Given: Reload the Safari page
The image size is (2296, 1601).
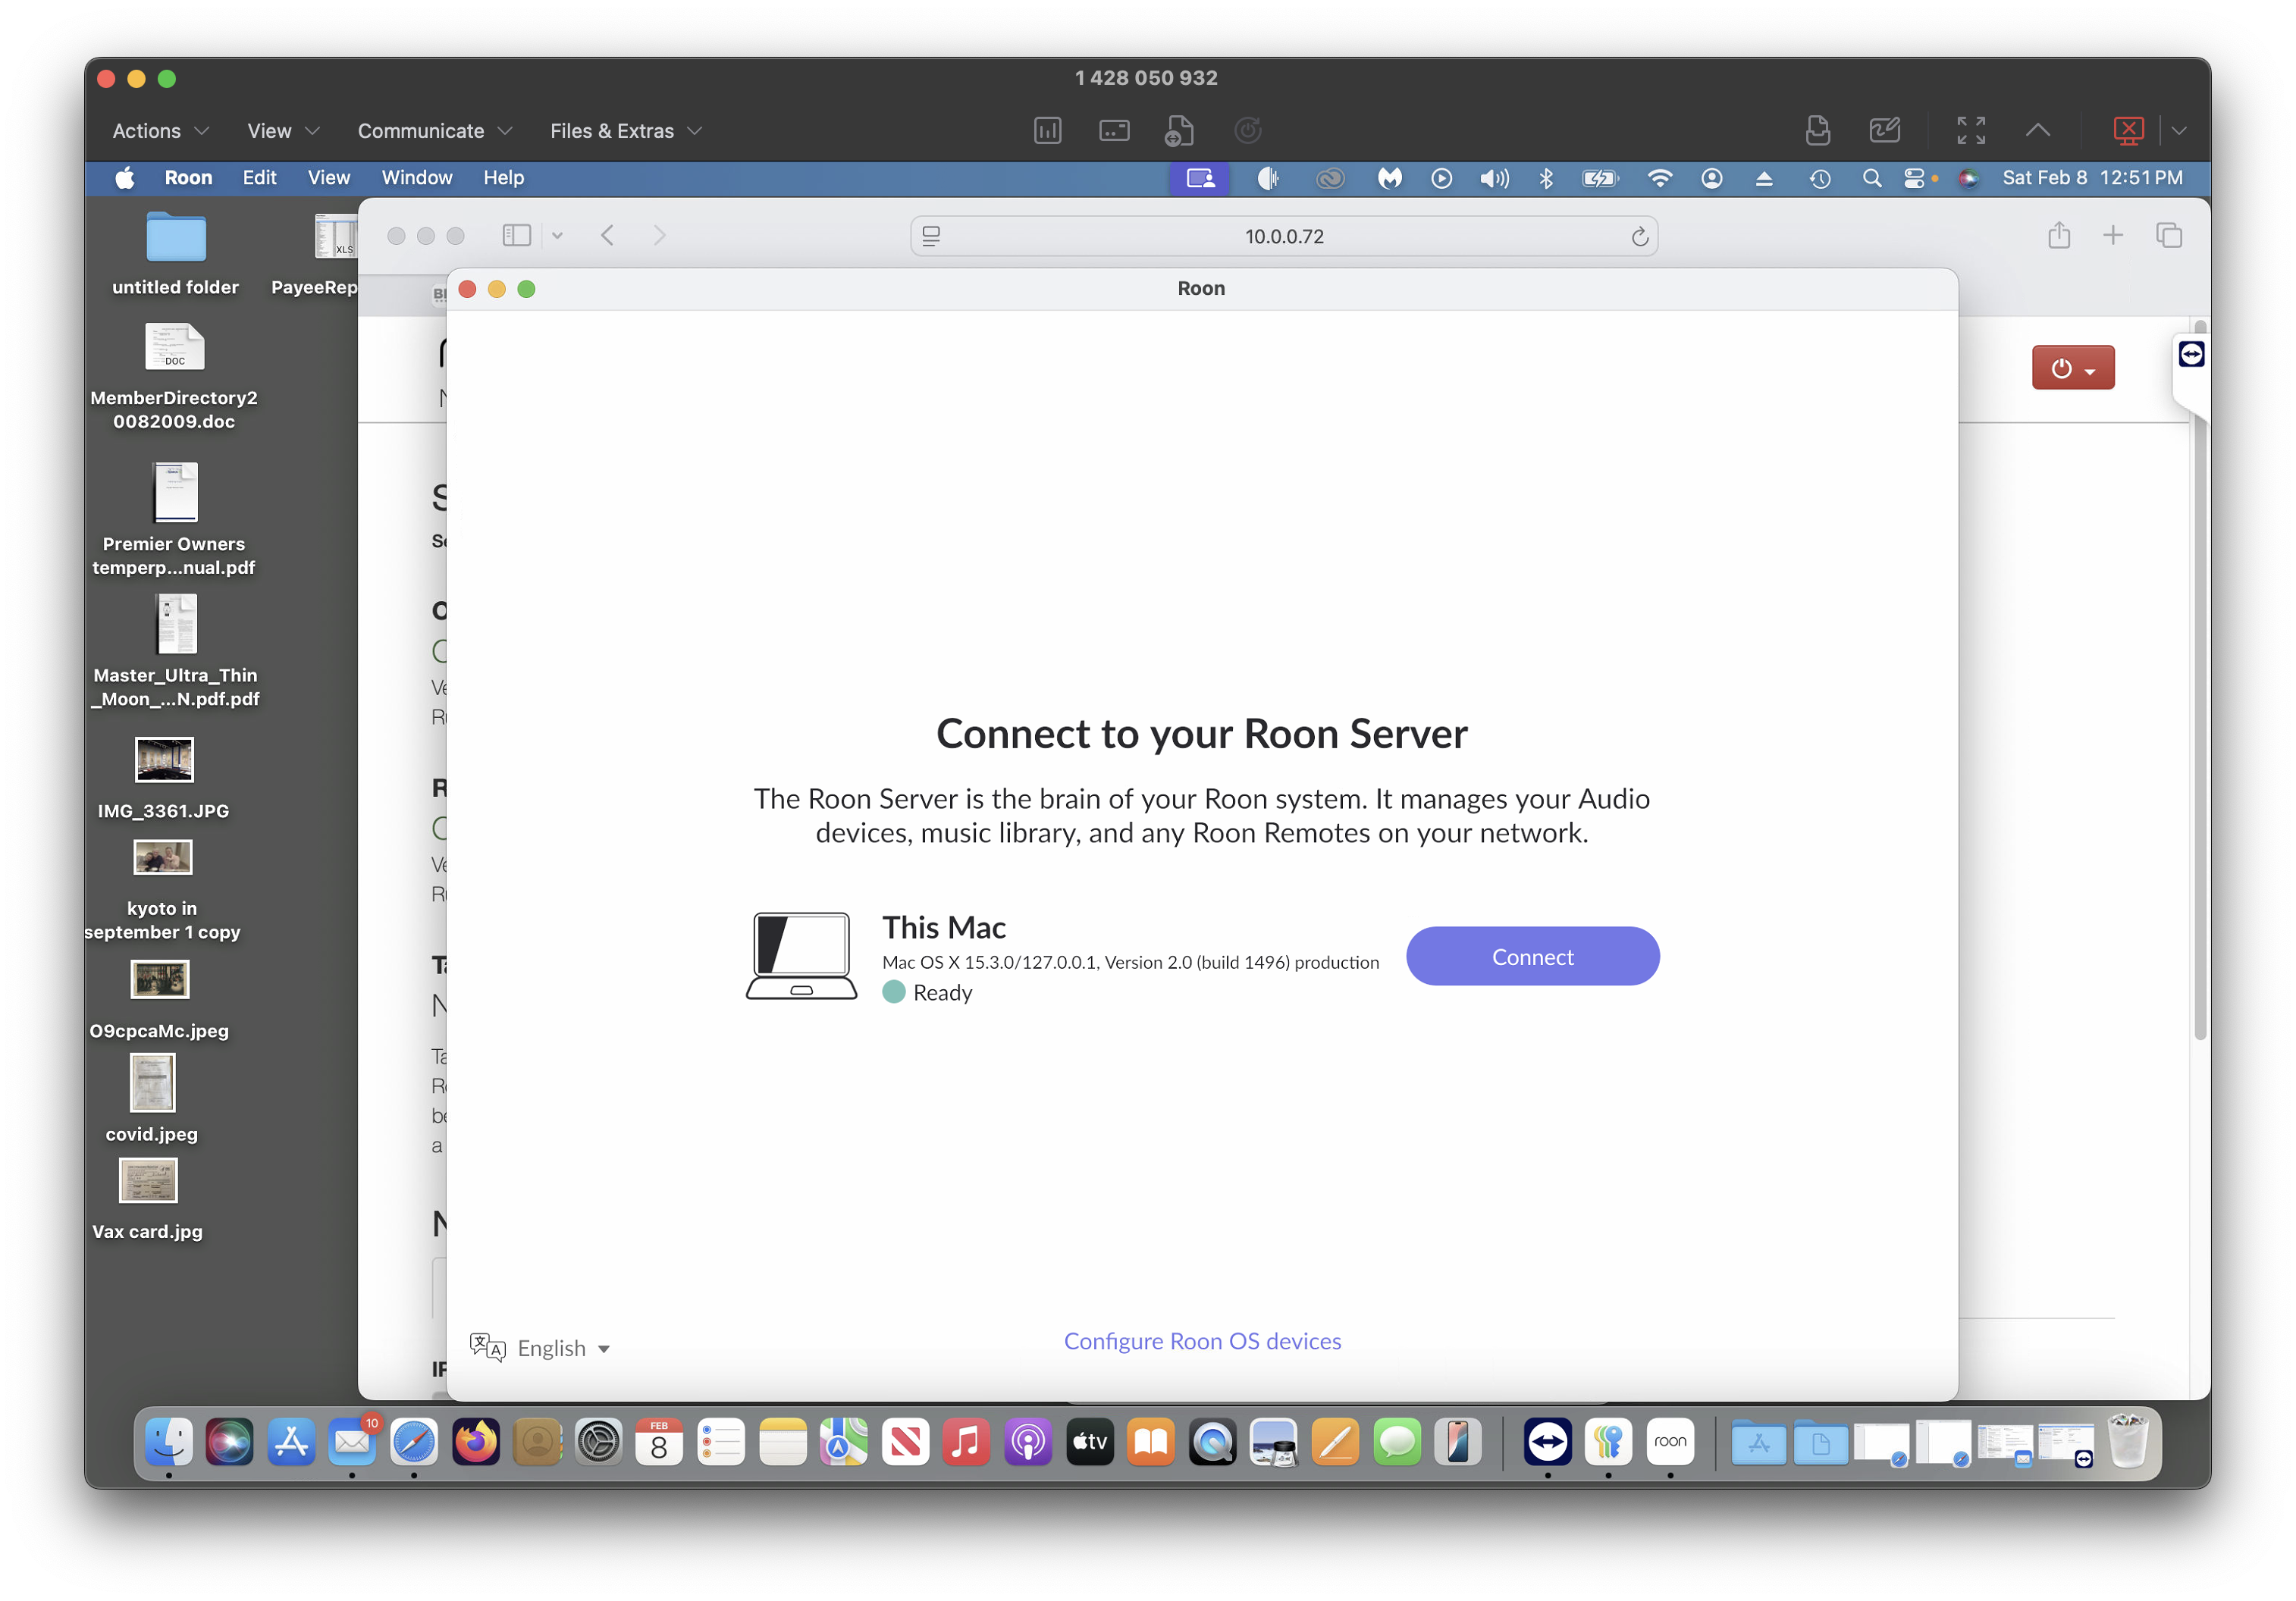Looking at the screenshot, I should 1639,236.
